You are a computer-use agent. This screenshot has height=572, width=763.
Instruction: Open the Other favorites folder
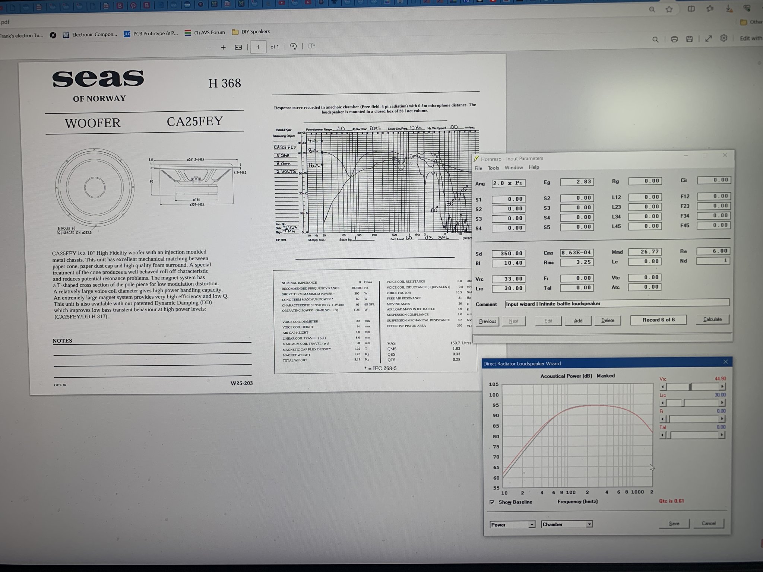751,22
